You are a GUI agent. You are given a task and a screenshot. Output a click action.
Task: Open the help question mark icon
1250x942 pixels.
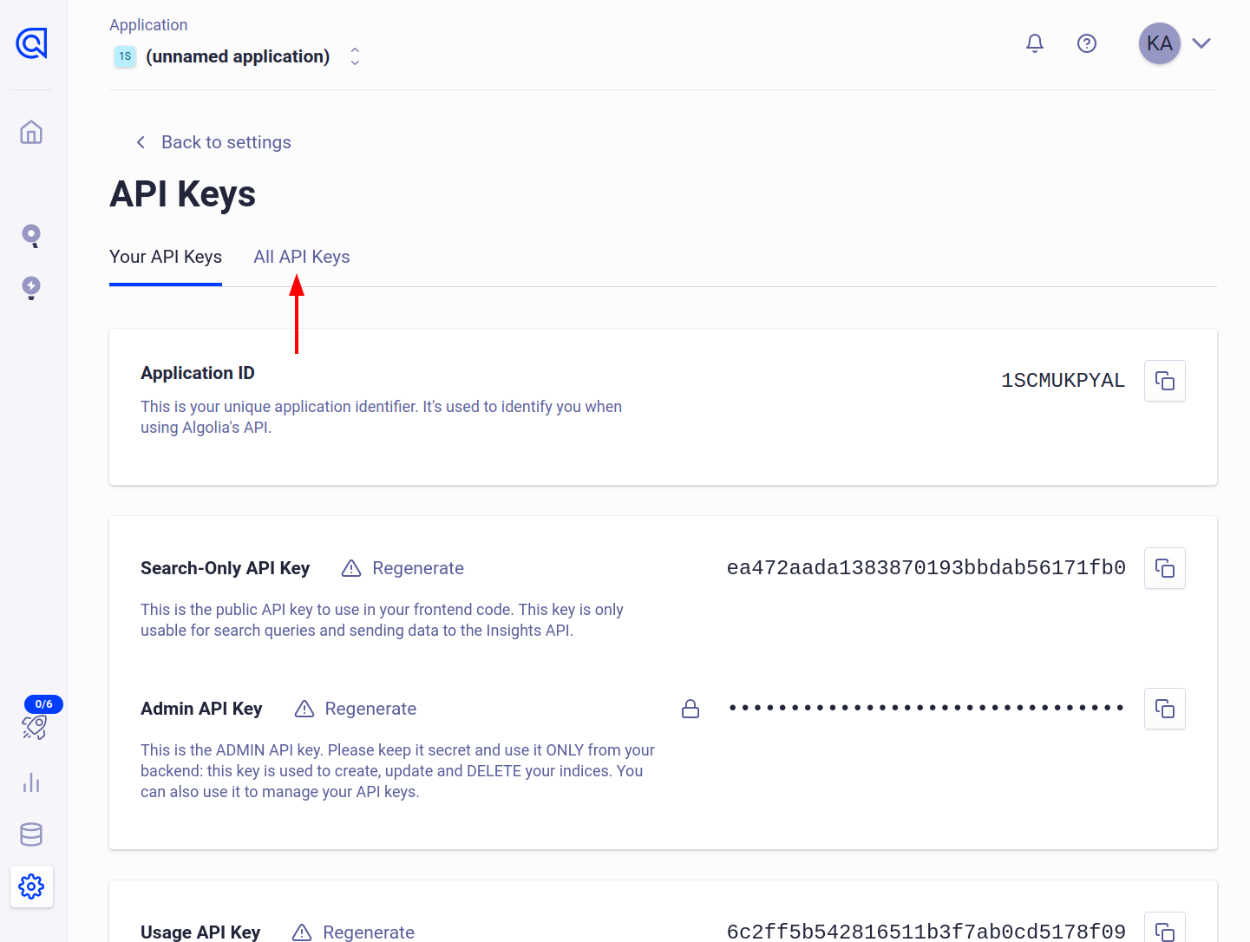click(1087, 43)
